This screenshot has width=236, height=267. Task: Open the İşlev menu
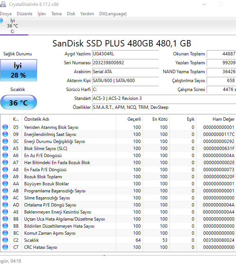tap(42, 14)
